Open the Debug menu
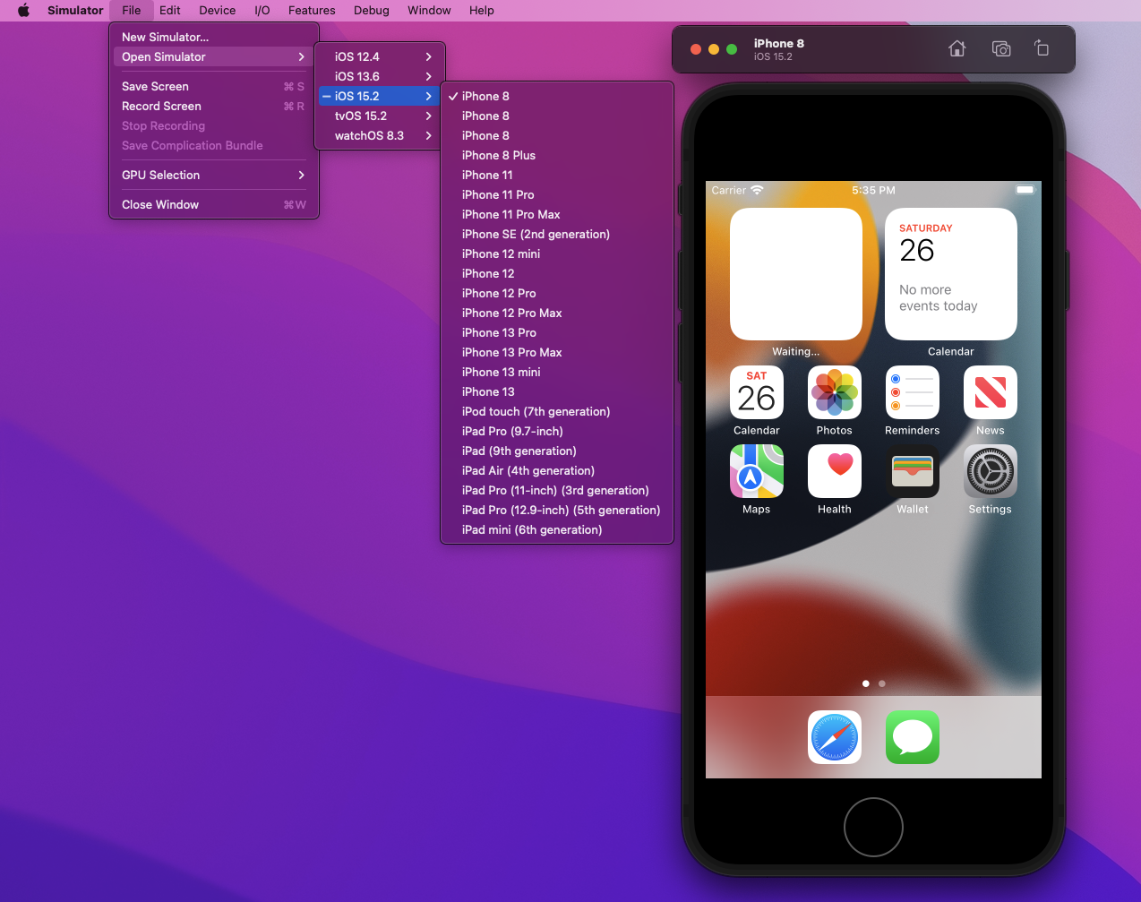1141x902 pixels. pos(371,10)
